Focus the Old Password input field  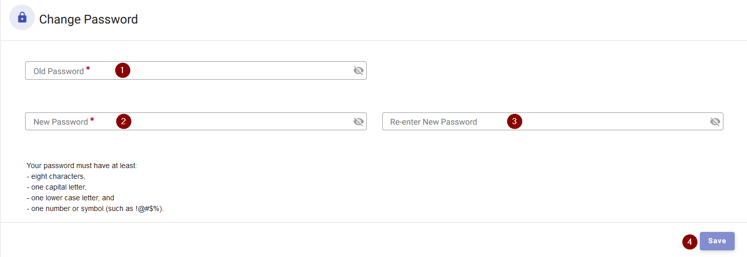point(196,71)
